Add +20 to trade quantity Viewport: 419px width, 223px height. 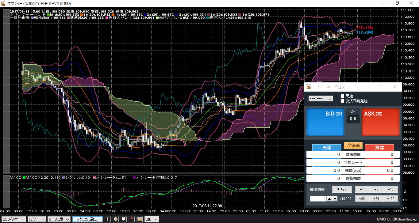coord(362,199)
